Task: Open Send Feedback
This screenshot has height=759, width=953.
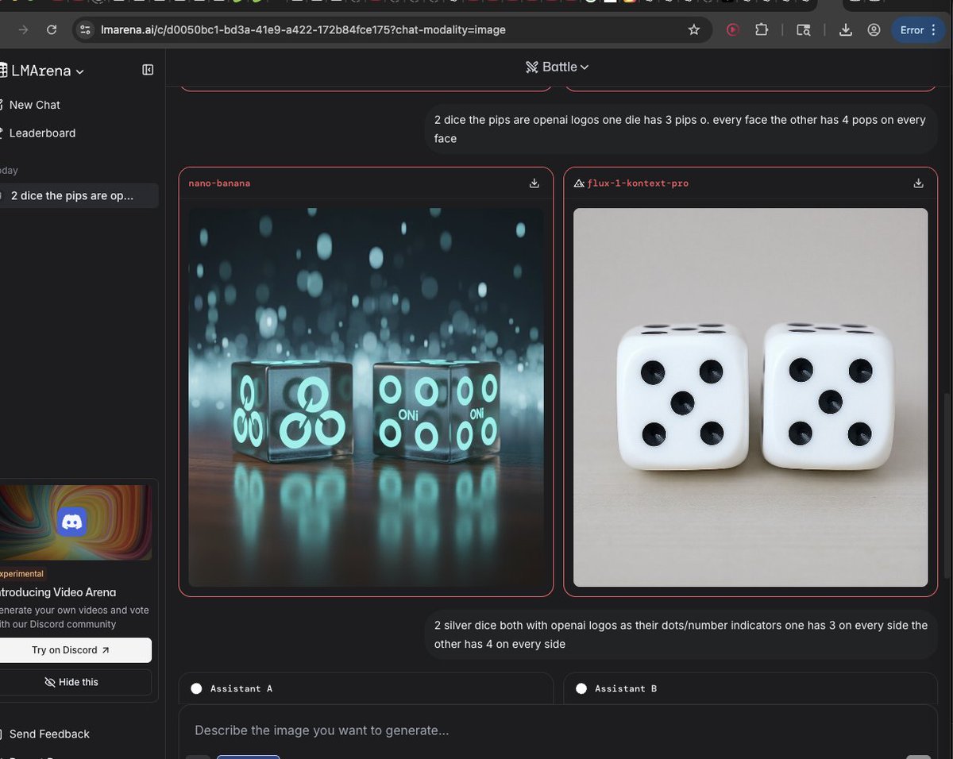Action: [x=48, y=734]
